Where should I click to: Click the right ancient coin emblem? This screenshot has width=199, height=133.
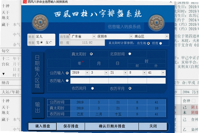click(x=156, y=23)
